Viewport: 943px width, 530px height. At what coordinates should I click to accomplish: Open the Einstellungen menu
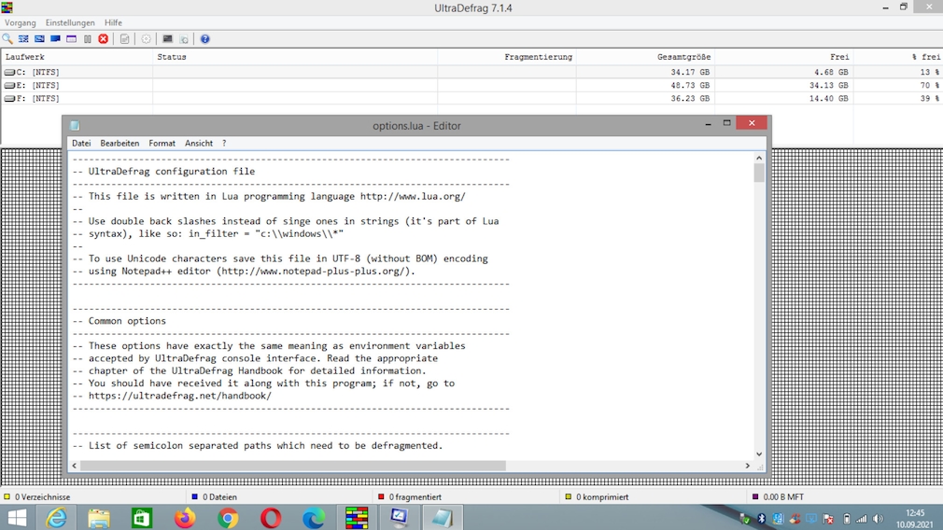point(70,22)
